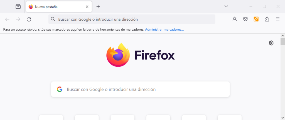Screen dimensions: 285x120
Task: Click the magnifier icon in the address bar
Action: [53, 19]
